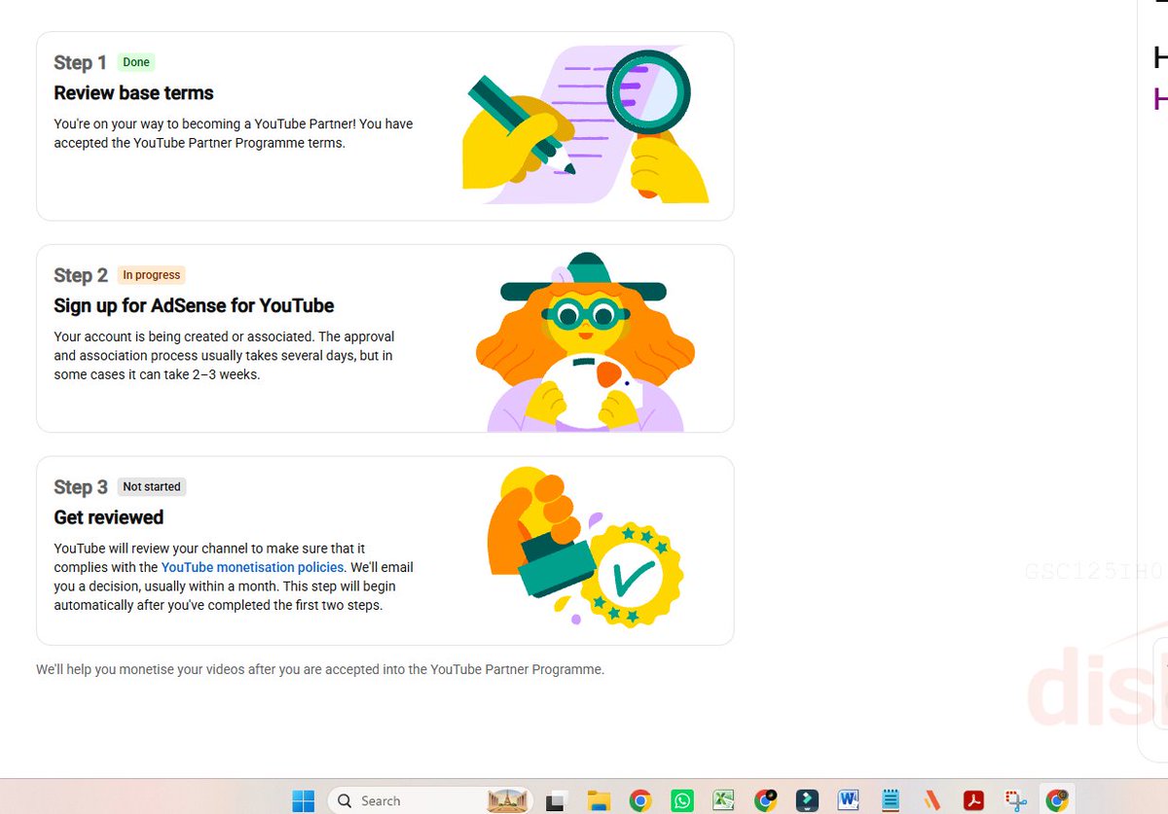Click the Step 2 label

pyautogui.click(x=81, y=275)
